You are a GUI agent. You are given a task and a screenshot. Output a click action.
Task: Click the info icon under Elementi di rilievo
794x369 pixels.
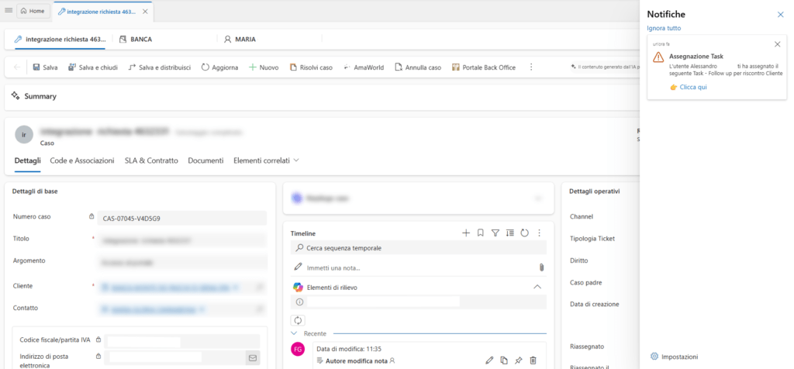point(299,302)
